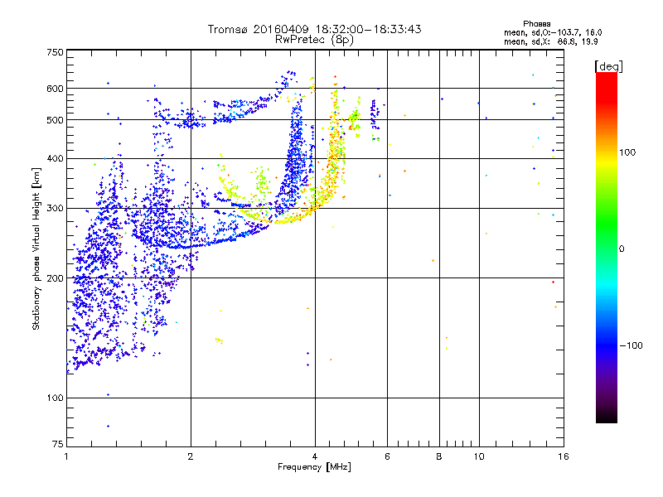Click the X-mode mean value "86.8, 19.9" line
663x497 pixels.
point(550,41)
